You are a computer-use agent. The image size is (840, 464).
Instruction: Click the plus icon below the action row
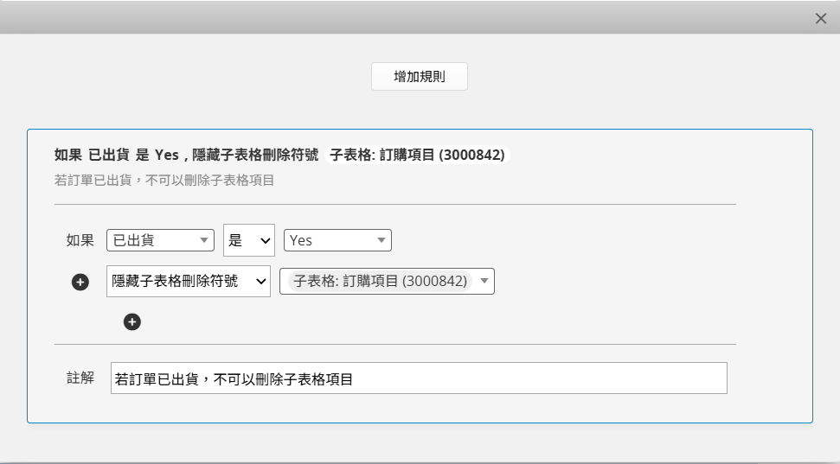tap(132, 322)
